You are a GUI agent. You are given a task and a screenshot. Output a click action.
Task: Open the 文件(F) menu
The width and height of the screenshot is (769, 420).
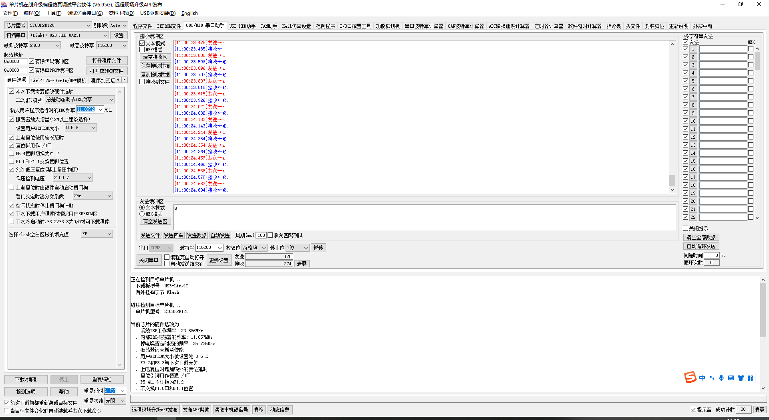[x=10, y=13]
